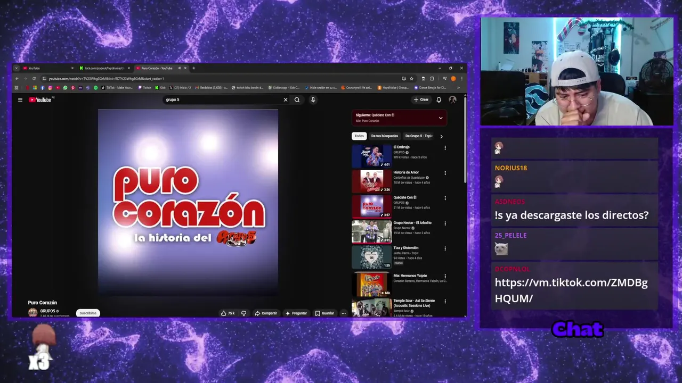Image resolution: width=682 pixels, height=383 pixels.
Task: Open the 'Grupo Nectar - El Arbolito' title
Action: click(412, 223)
